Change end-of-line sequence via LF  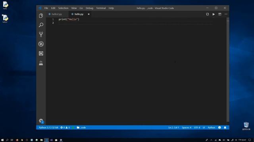(x=204, y=127)
